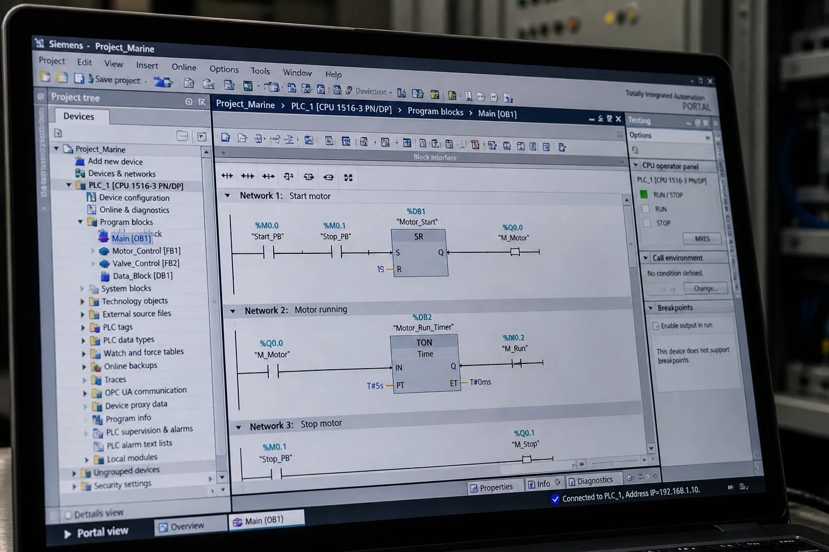Click the Properties tab icon
The width and height of the screenshot is (829, 552).
(474, 488)
